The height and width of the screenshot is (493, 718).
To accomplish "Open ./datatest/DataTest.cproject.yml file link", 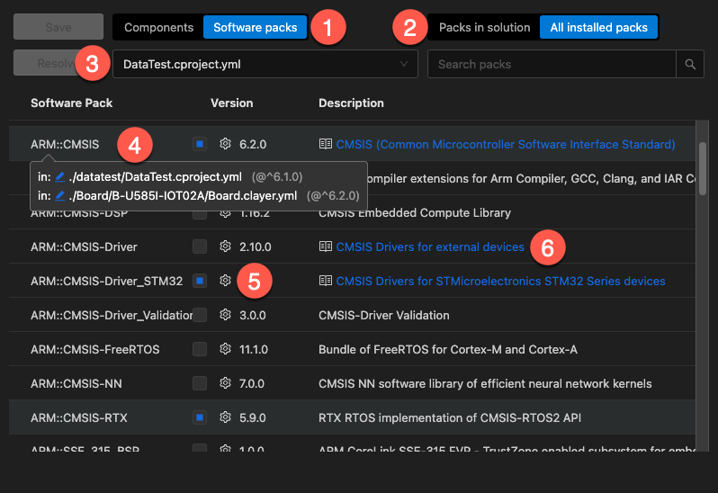I will click(x=156, y=176).
